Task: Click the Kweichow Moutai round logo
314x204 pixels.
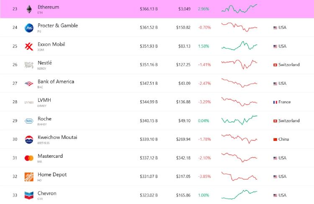Action: 29,139
